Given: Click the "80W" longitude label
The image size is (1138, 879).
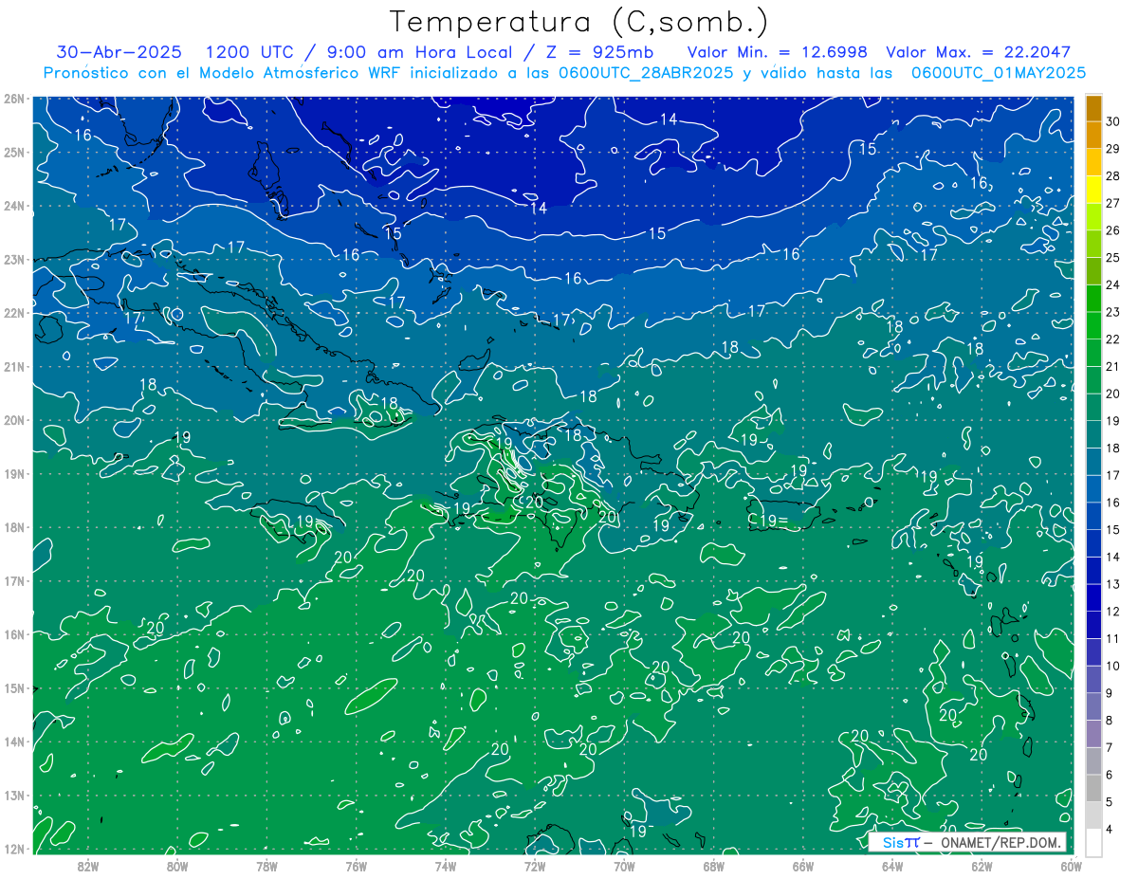Looking at the screenshot, I should tap(177, 866).
